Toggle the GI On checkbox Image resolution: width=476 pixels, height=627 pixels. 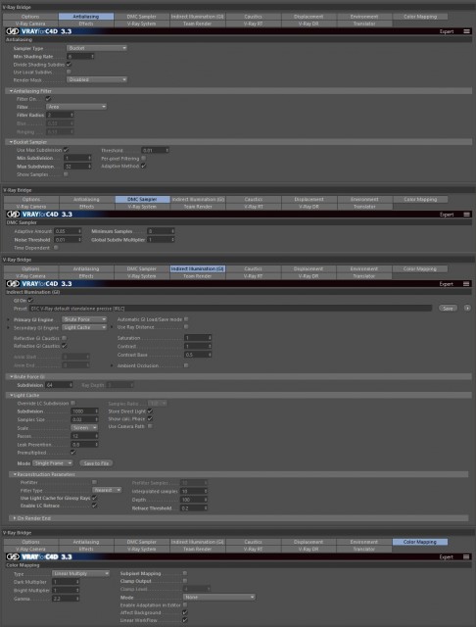click(30, 300)
